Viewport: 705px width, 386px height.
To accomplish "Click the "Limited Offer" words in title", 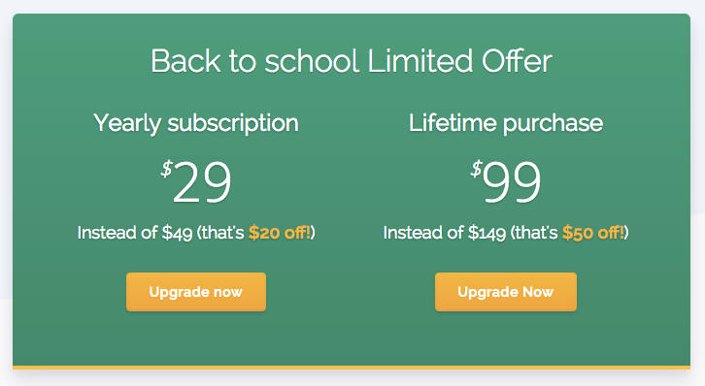I will [x=460, y=61].
